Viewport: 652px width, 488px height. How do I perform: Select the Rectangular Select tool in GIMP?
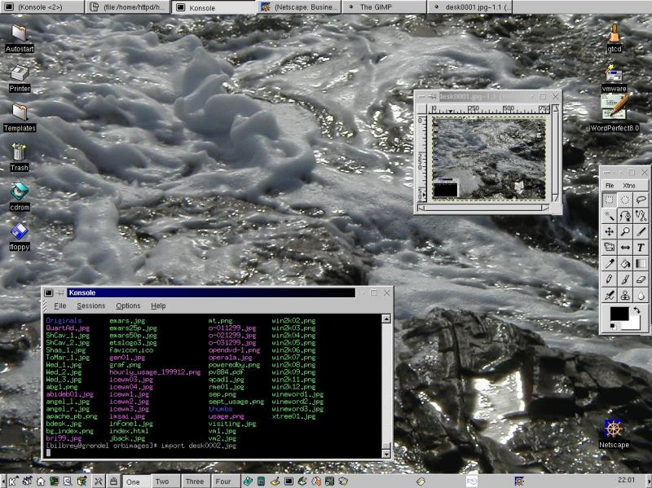click(x=609, y=200)
